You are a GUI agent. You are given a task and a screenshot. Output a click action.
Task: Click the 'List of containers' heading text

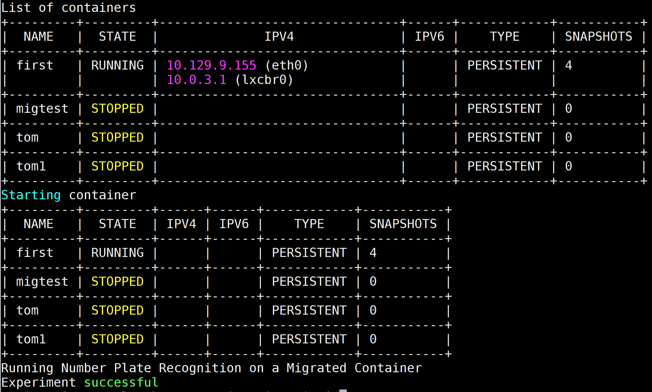tap(68, 8)
